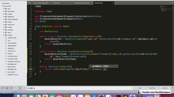Accept product_video autocomplete suggestion
This screenshot has width=174, height=97.
tap(104, 66)
